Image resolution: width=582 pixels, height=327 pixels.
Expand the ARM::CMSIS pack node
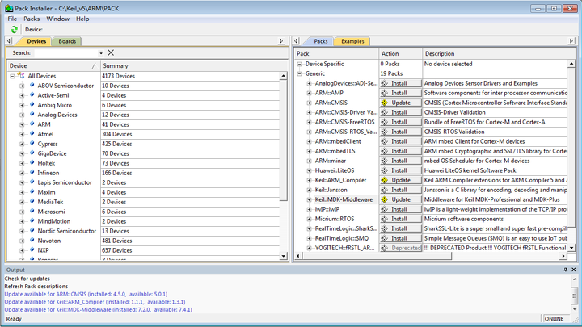309,103
